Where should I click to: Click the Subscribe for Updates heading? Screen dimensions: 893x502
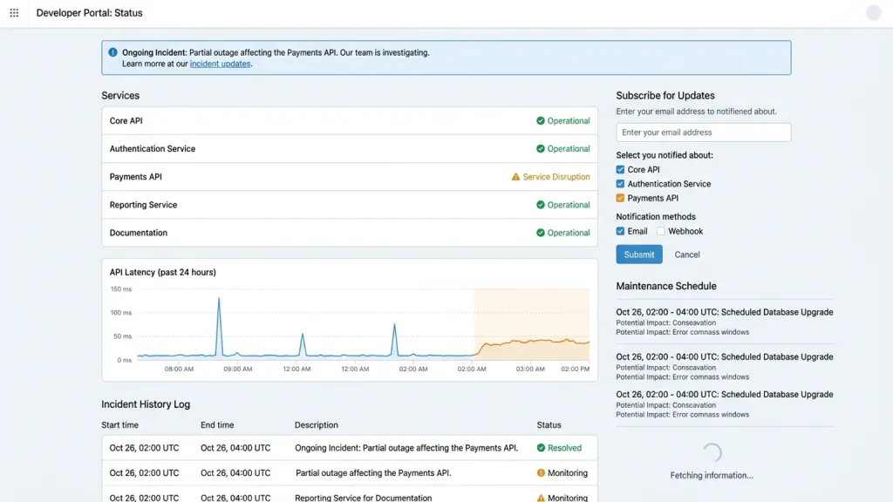665,96
